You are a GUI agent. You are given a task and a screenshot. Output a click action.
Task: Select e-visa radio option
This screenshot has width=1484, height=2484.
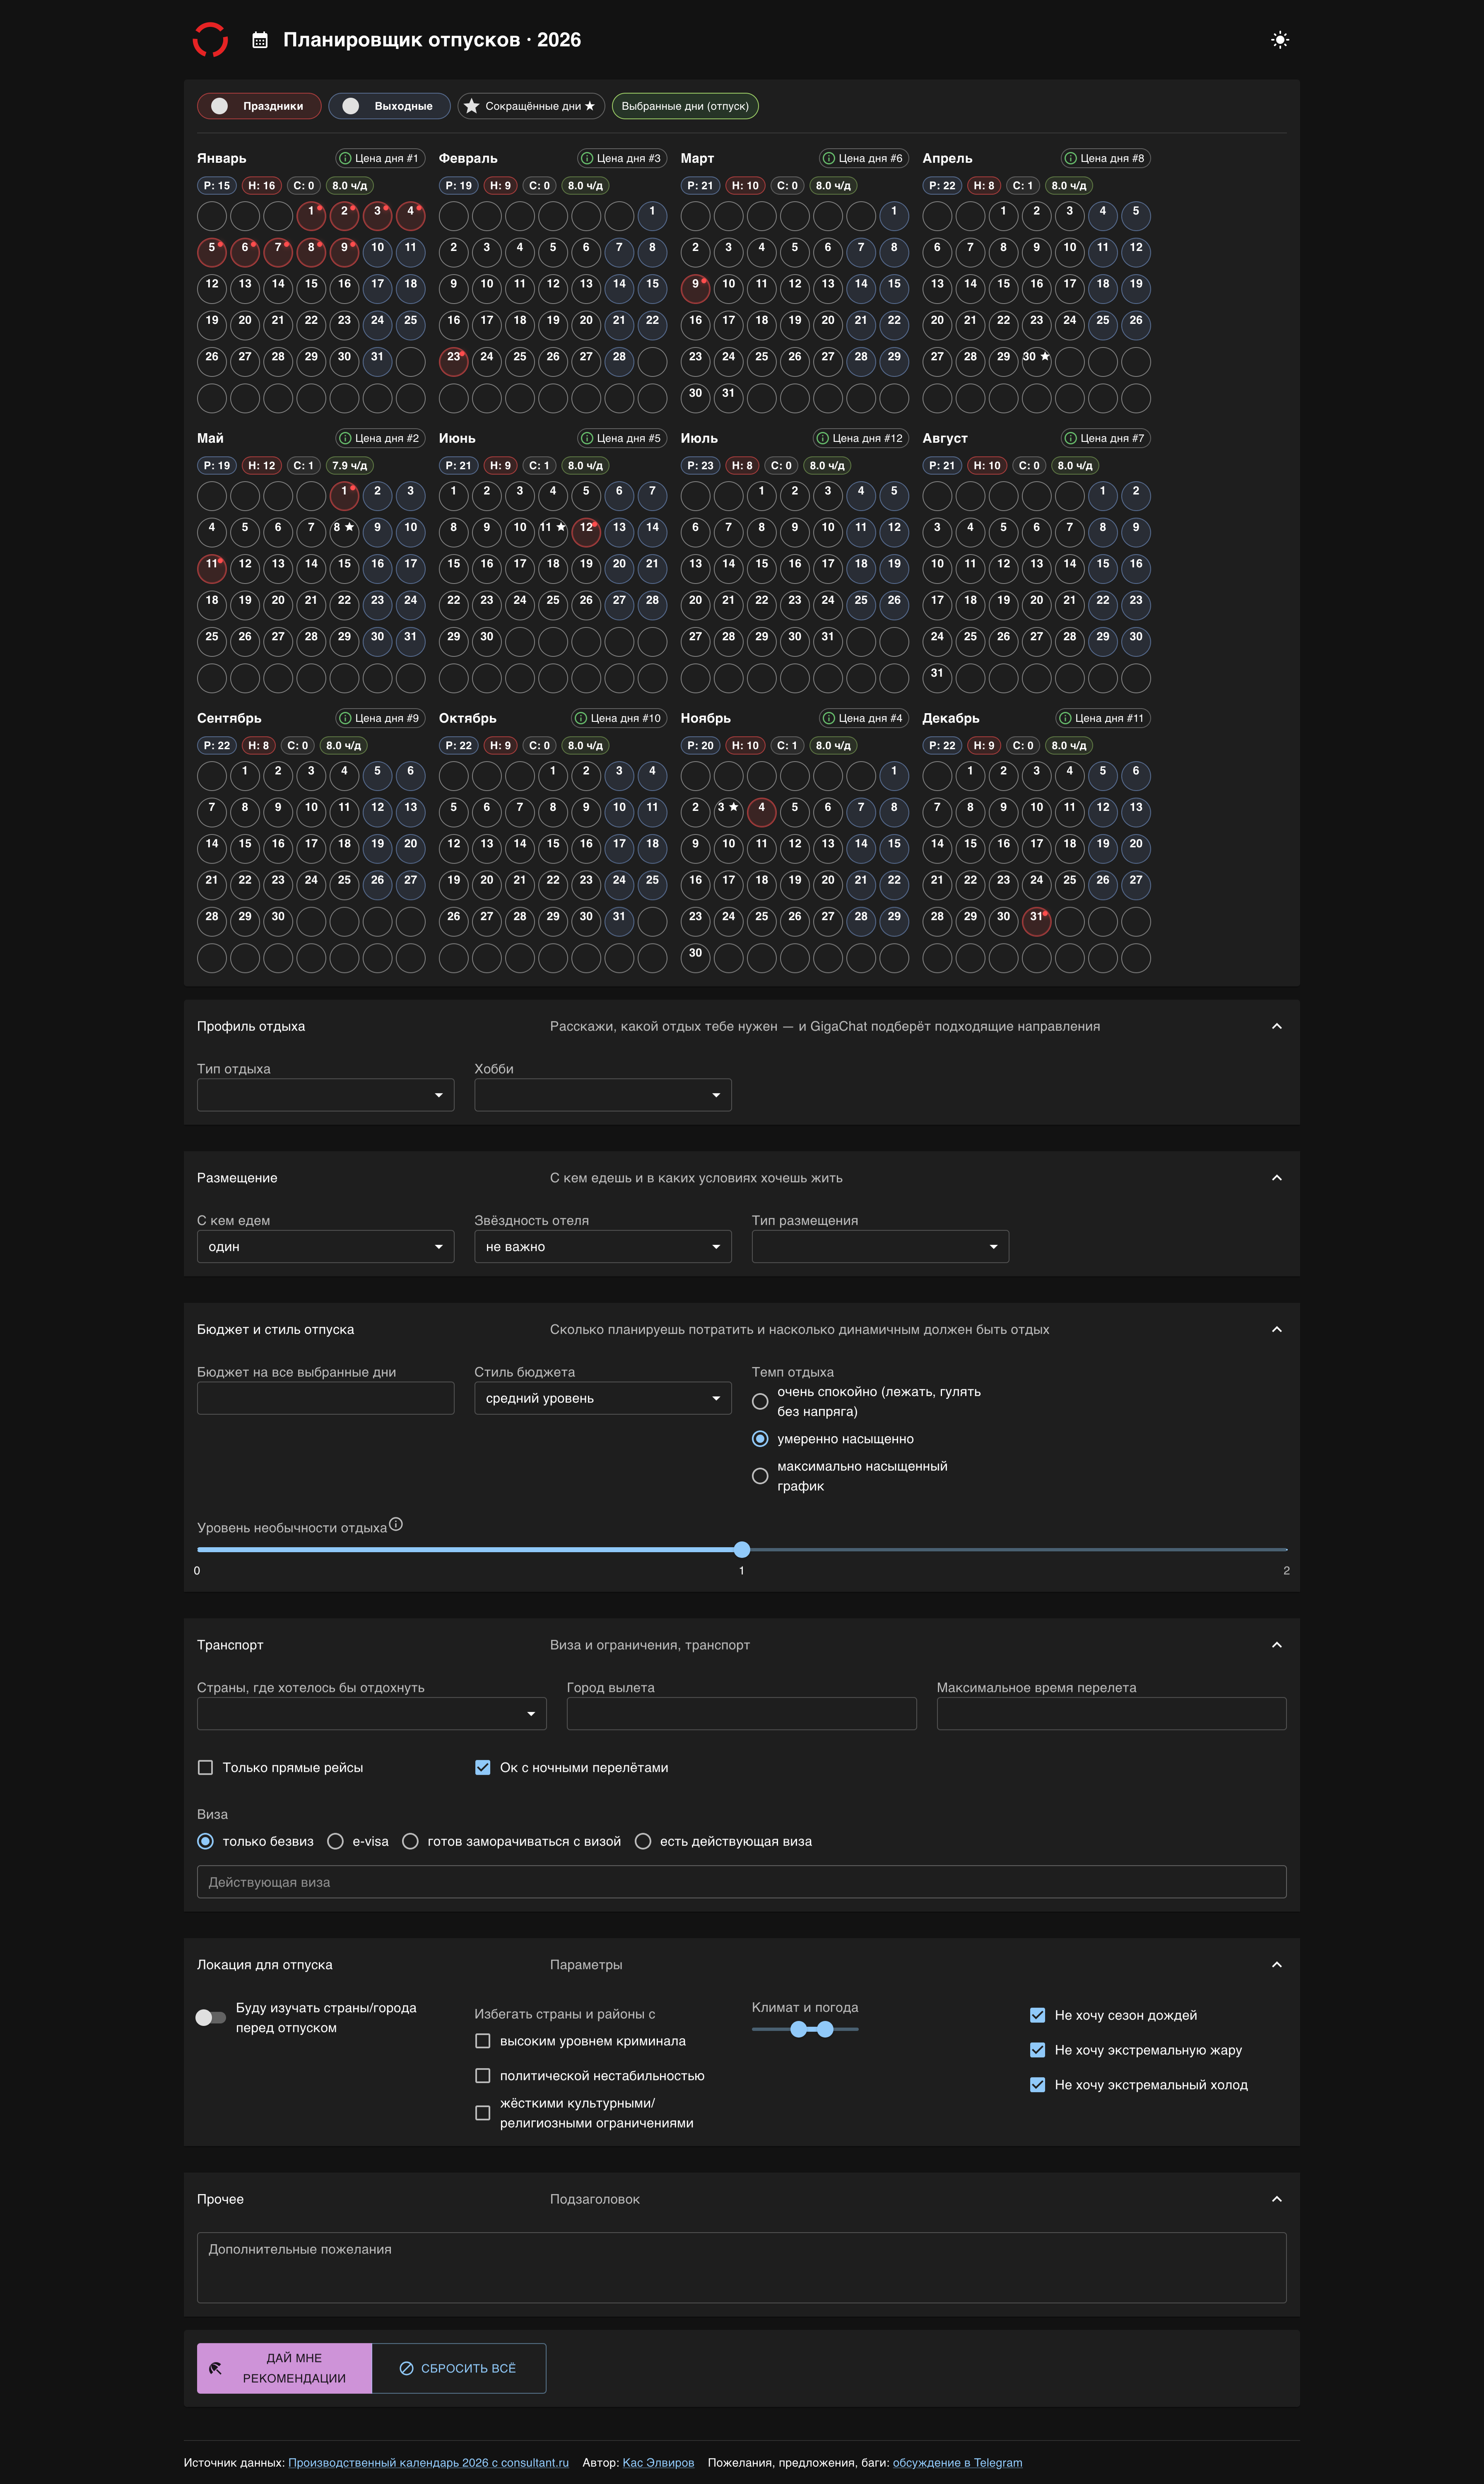point(336,1841)
